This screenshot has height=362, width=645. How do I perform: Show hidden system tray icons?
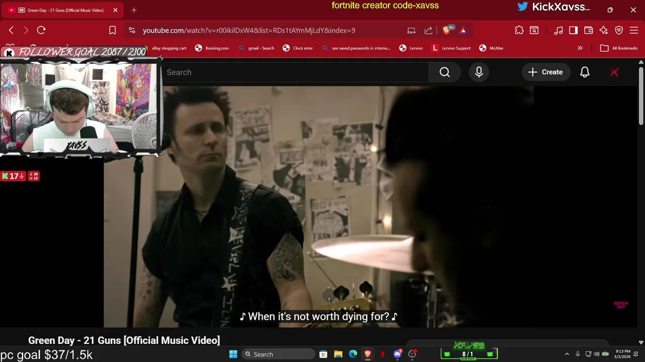567,354
